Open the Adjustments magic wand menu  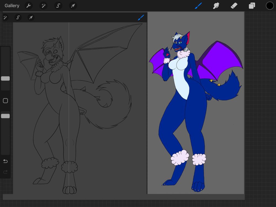click(43, 6)
